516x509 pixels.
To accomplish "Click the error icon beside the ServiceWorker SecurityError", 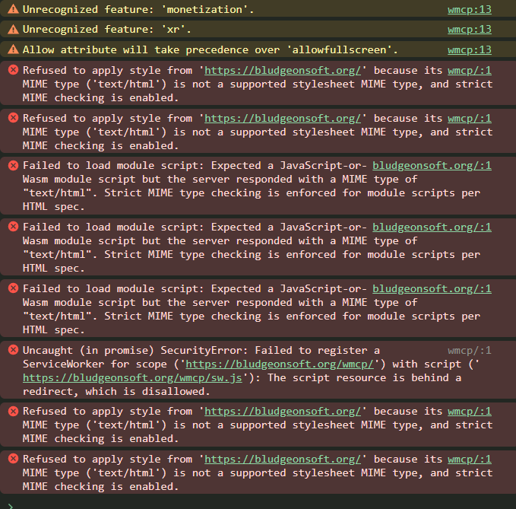I will point(13,350).
